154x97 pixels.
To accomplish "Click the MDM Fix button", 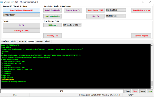I will click(x=95, y=16).
